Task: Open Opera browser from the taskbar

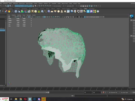Action: (x=25, y=99)
